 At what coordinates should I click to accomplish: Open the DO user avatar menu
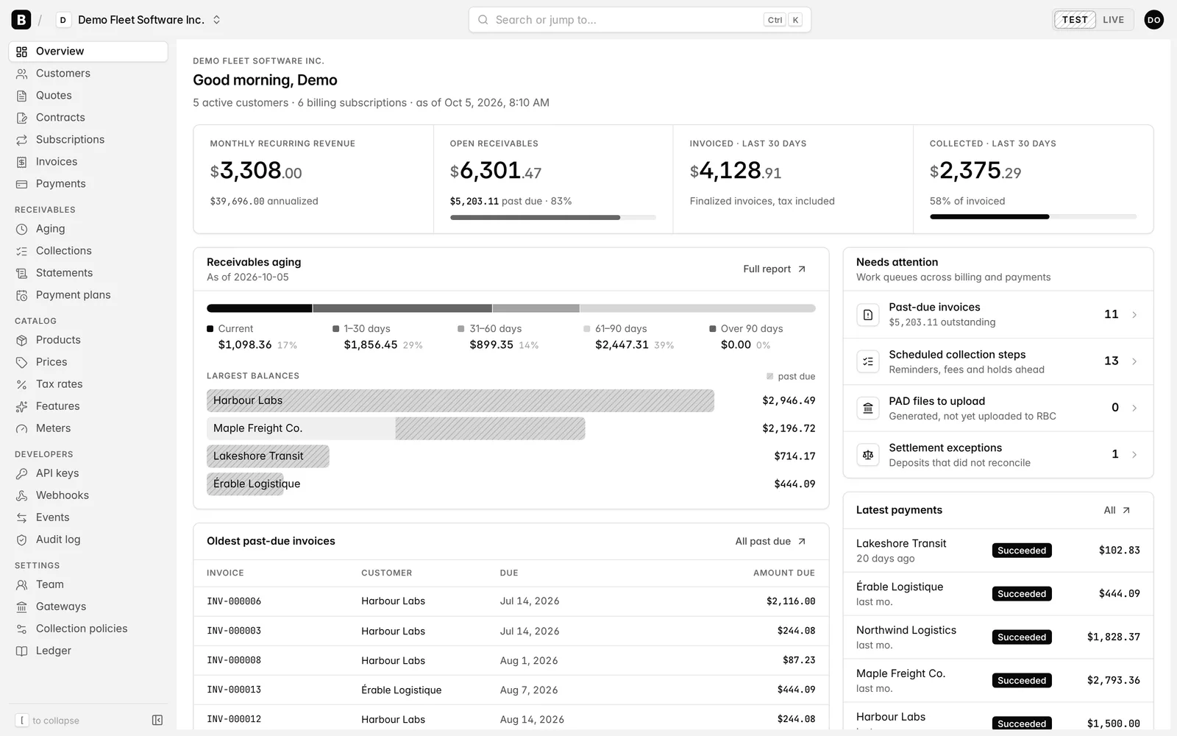coord(1153,20)
